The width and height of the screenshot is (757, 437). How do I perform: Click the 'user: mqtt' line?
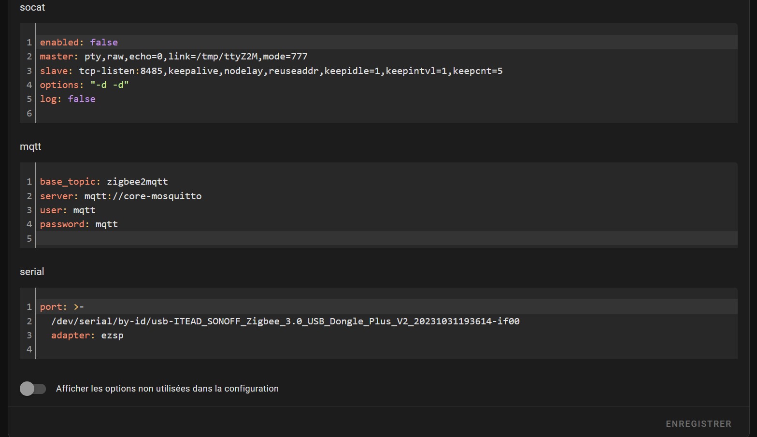[68, 210]
